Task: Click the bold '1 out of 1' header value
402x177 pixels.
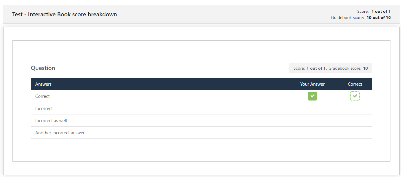Action: tap(381, 11)
